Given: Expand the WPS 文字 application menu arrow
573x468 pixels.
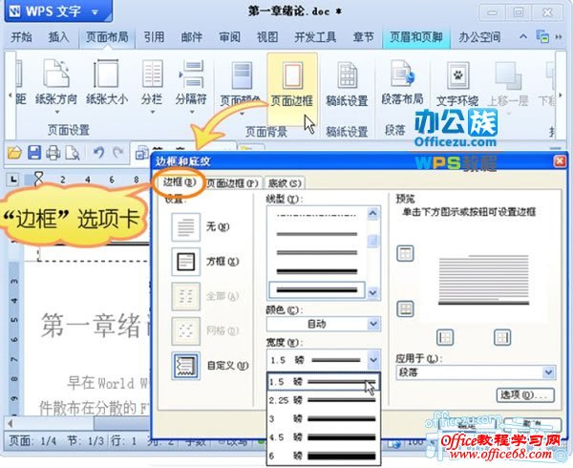Looking at the screenshot, I should [x=95, y=11].
